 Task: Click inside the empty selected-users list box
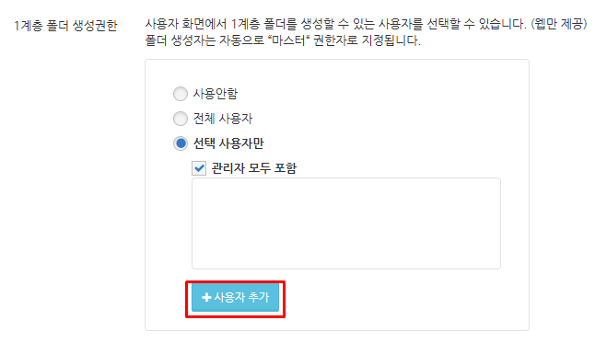[x=346, y=223]
